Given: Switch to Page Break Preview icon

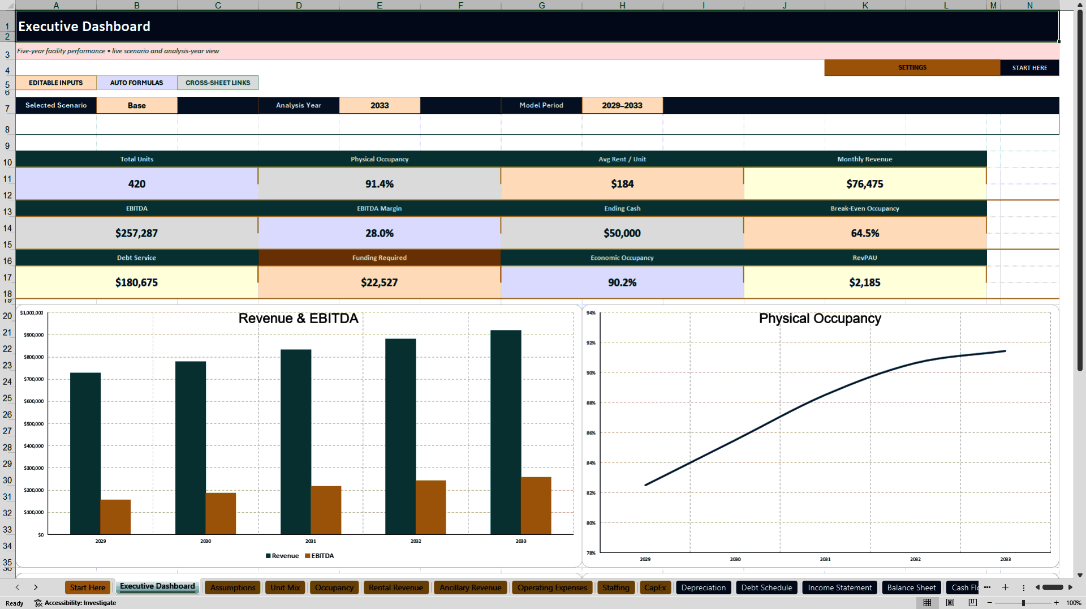Looking at the screenshot, I should [973, 603].
